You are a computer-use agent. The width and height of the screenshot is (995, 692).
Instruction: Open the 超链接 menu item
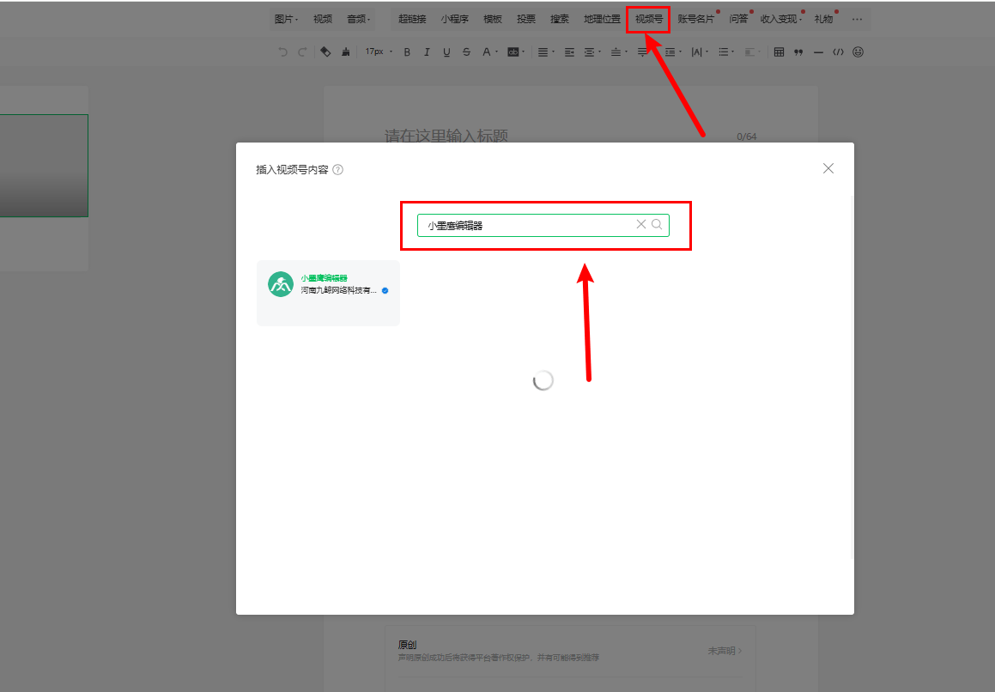[412, 19]
